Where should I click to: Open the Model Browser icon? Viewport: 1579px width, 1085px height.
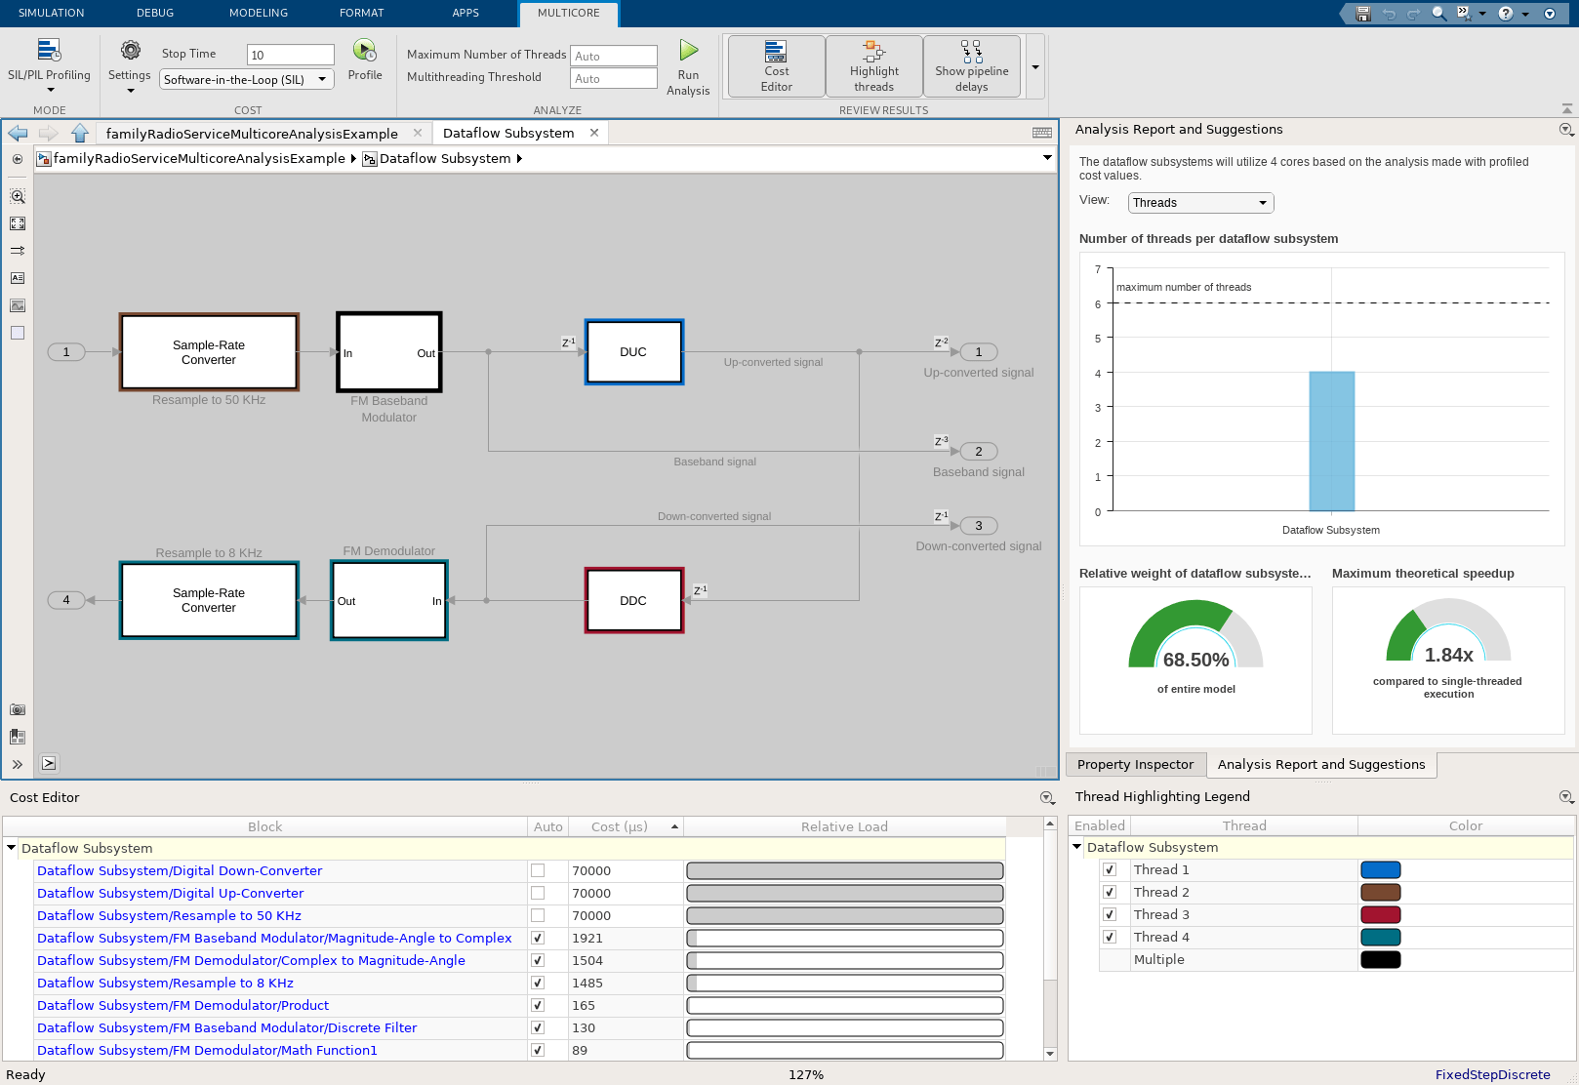(x=18, y=737)
